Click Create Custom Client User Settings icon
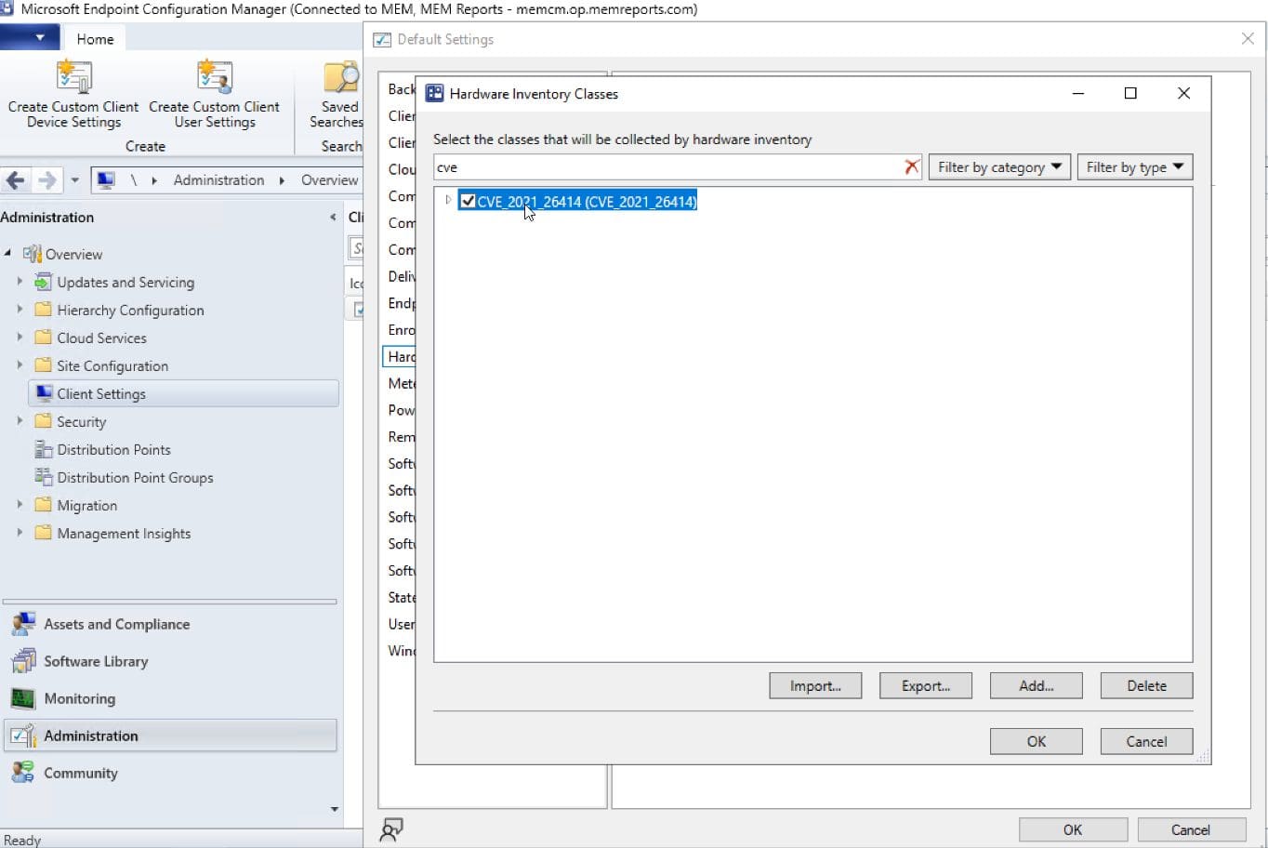The height and width of the screenshot is (848, 1268). pyautogui.click(x=214, y=77)
